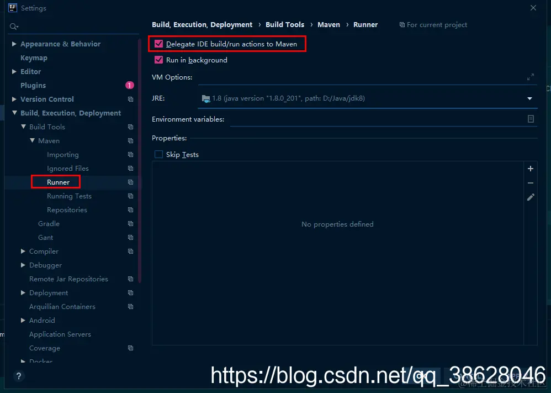Select Gradle build tool settings
Image resolution: width=551 pixels, height=393 pixels.
point(49,223)
